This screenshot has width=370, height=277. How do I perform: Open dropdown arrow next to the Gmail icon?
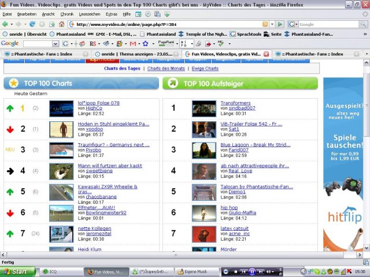(x=139, y=44)
